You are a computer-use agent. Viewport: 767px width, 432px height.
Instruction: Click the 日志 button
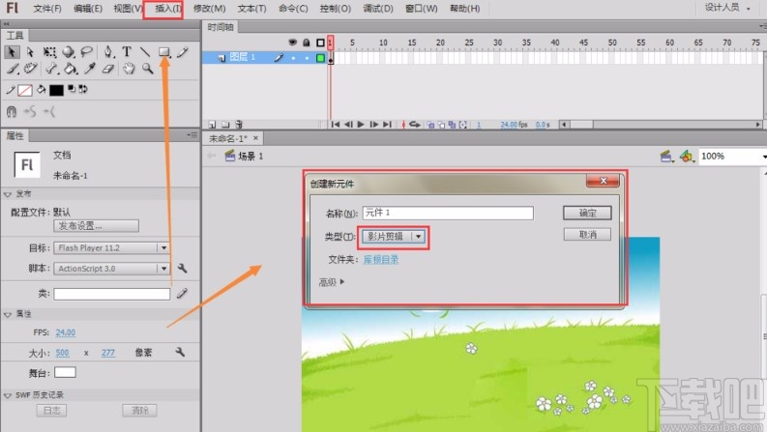[51, 411]
